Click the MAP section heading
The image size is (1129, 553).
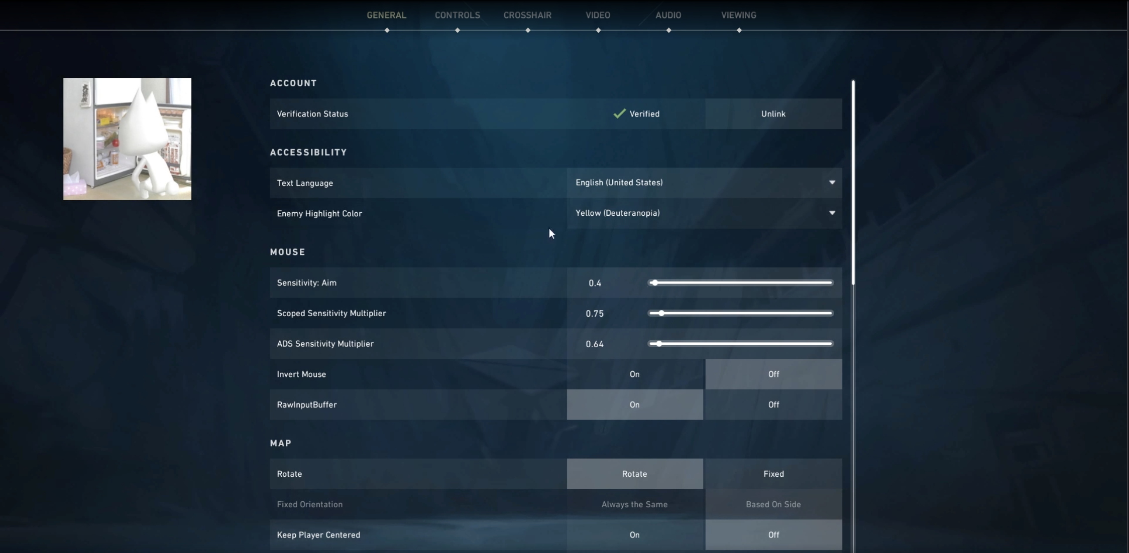[x=281, y=443]
